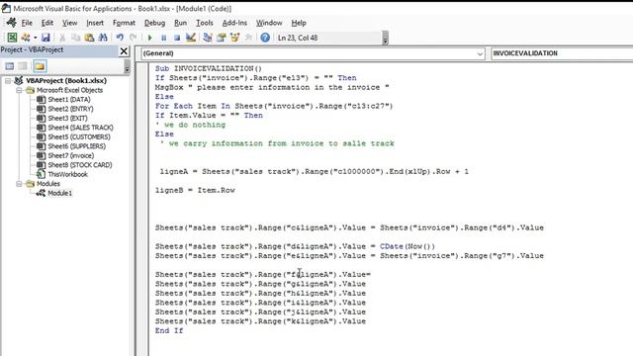
Task: Click the 'Sub INVOICEVALIDATION()' code line
Action: click(x=209, y=68)
